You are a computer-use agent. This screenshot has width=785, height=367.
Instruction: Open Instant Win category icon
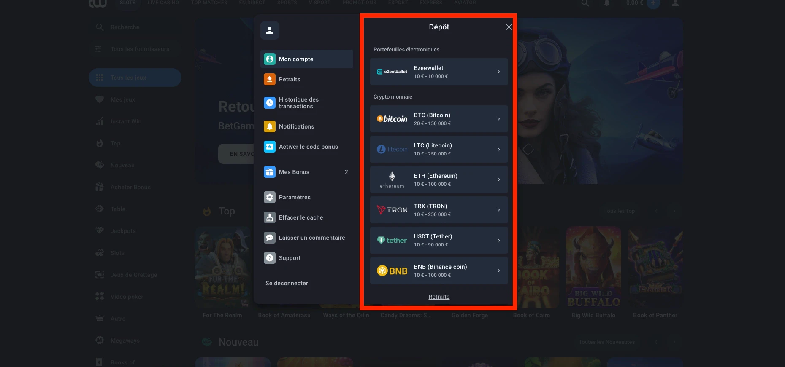tap(100, 121)
